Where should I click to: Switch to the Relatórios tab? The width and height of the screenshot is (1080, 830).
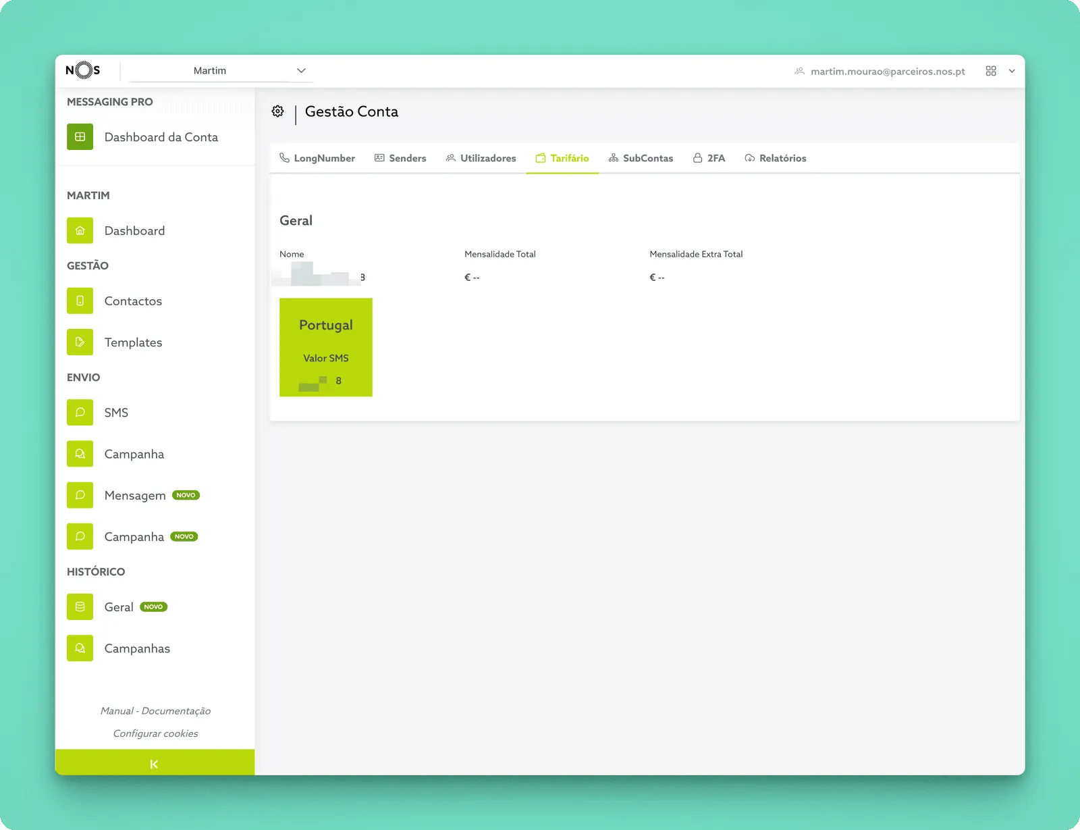pyautogui.click(x=775, y=158)
